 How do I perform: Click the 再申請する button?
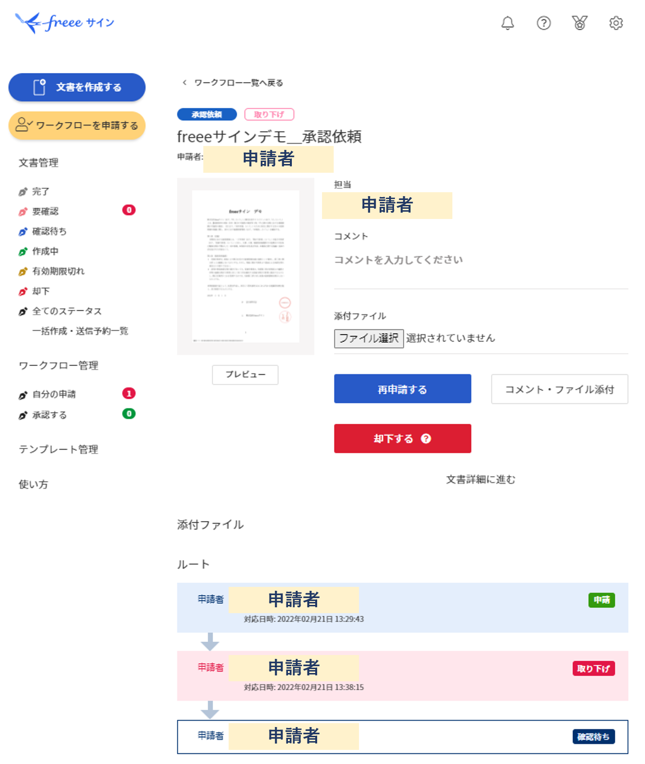click(x=402, y=389)
